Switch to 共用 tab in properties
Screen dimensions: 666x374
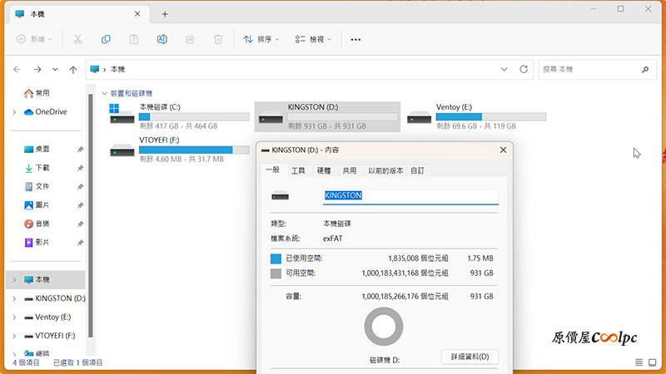(349, 170)
